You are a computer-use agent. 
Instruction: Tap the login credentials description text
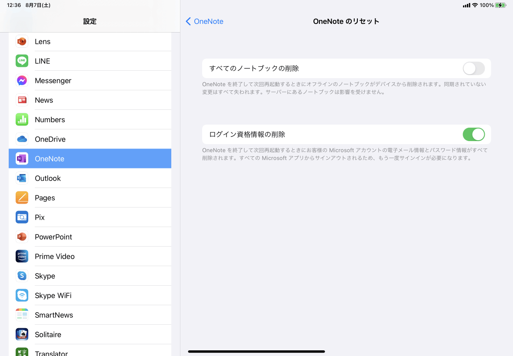point(345,154)
